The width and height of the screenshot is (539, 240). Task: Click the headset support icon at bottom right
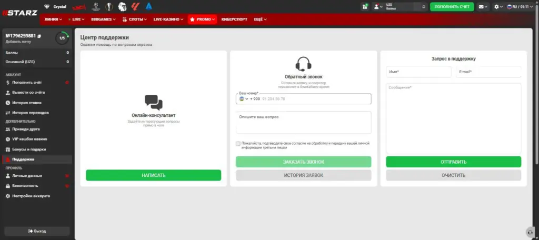pyautogui.click(x=531, y=232)
